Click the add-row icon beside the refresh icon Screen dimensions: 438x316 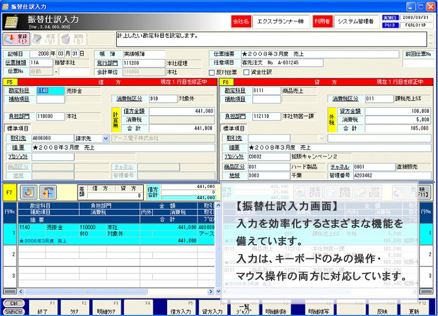[x=48, y=192]
